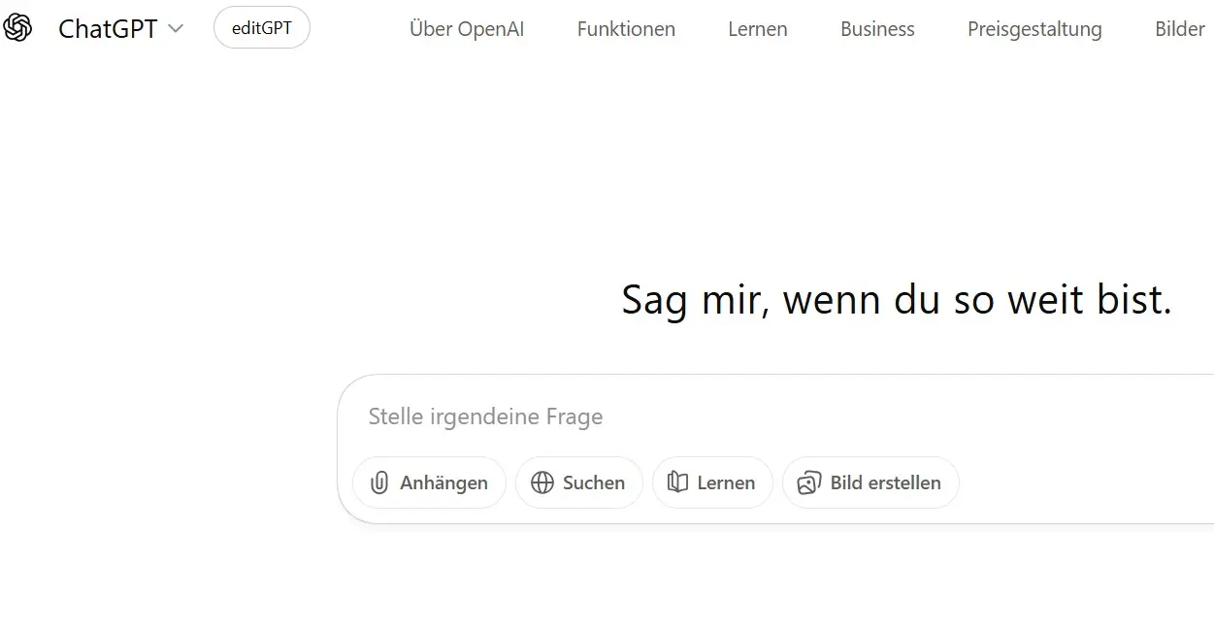Select Funktionen in the navigation bar
1214x632 pixels.
point(626,29)
